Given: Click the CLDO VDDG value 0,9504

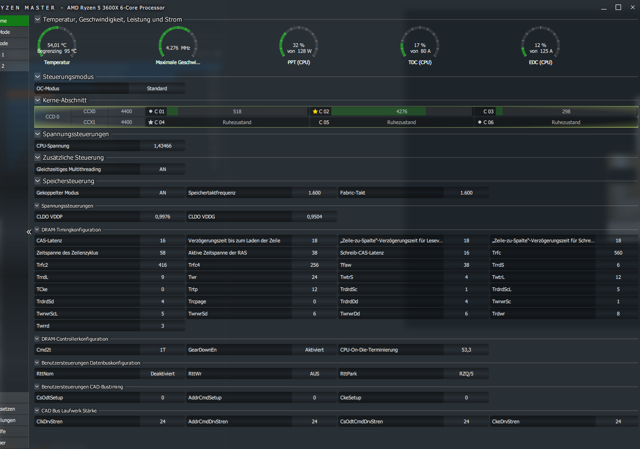Looking at the screenshot, I should pyautogui.click(x=315, y=217).
